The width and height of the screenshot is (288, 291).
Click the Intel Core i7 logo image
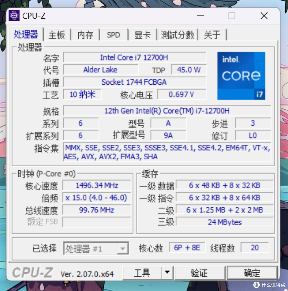coord(241,76)
